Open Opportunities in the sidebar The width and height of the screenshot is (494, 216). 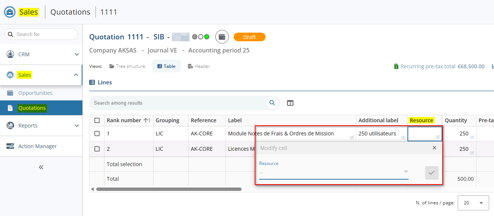[35, 93]
